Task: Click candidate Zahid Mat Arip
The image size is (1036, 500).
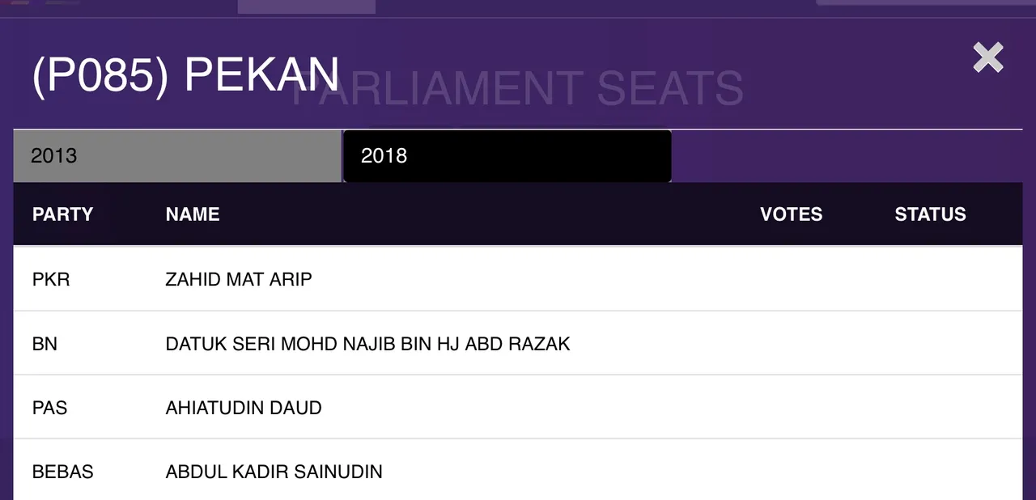Action: pyautogui.click(x=239, y=279)
